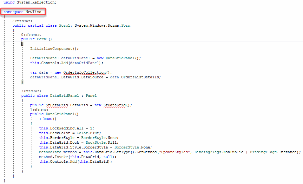303x184 pixels.
Task: Place the cursor on the InitializeComponent() call
Action: [x=55, y=49]
